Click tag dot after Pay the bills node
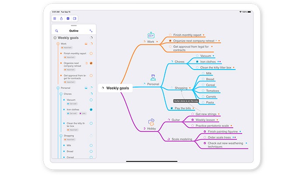 click(x=193, y=108)
